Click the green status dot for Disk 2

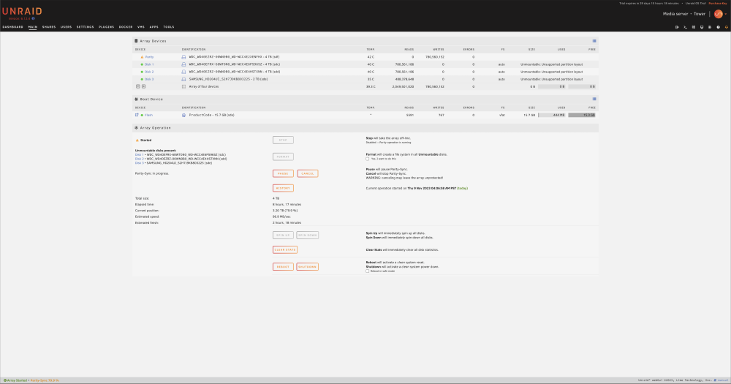[142, 72]
